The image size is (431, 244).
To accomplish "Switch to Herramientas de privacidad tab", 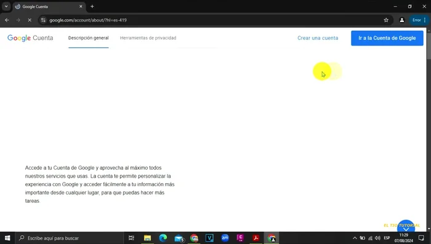I will 148,38.
